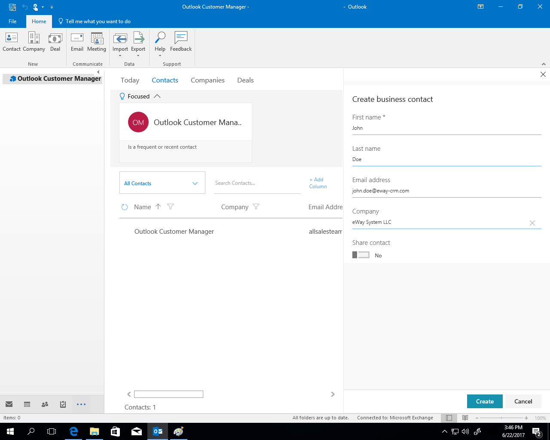550x440 pixels.
Task: Toggle the Share contact switch
Action: [x=361, y=255]
